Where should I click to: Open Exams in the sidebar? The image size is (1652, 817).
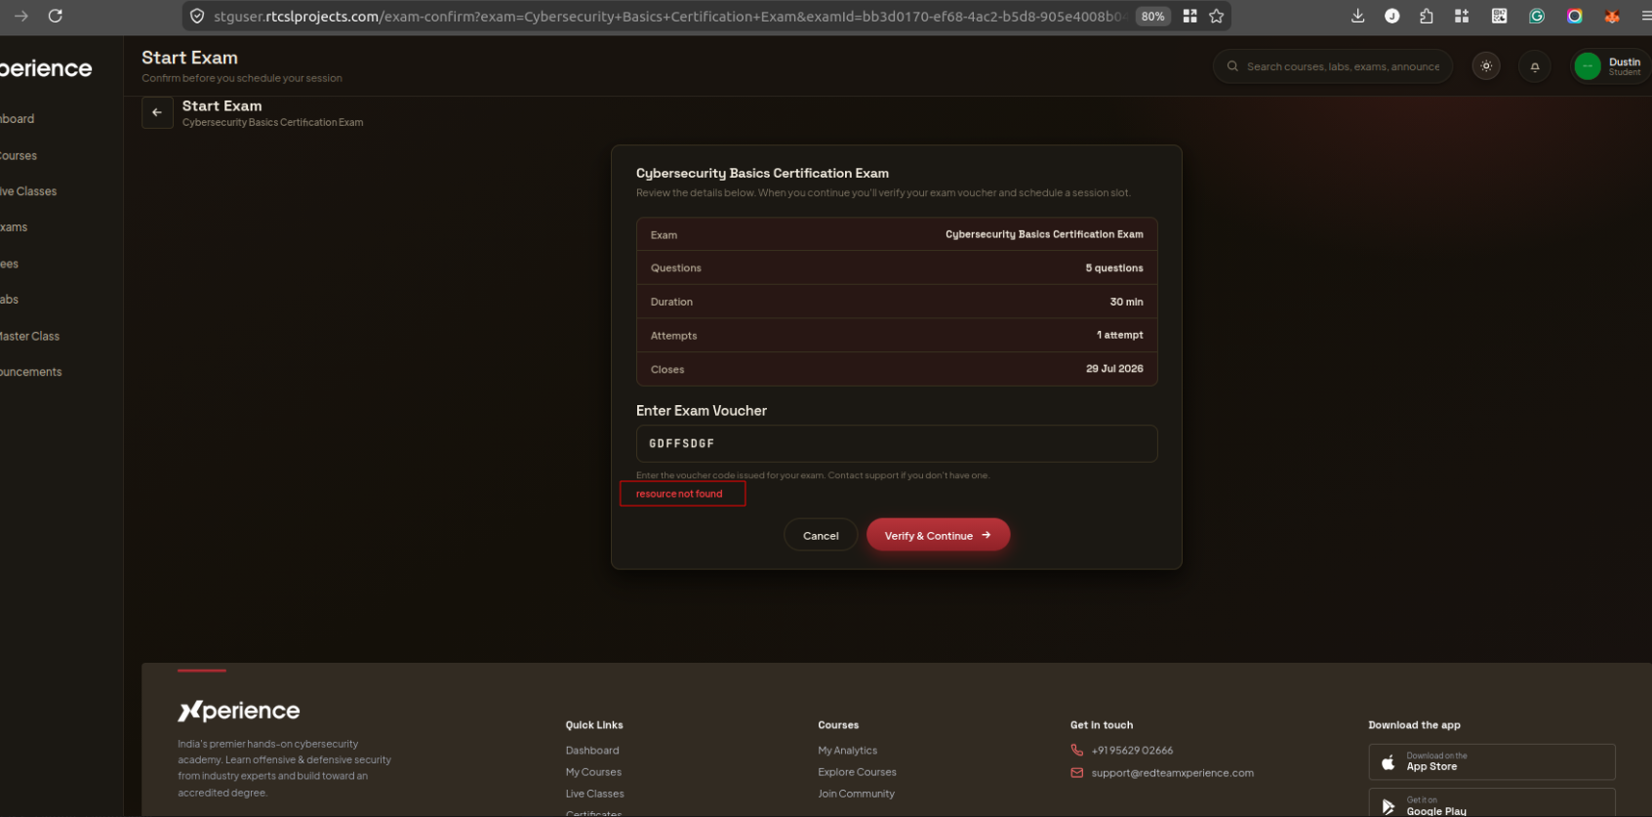(x=14, y=227)
